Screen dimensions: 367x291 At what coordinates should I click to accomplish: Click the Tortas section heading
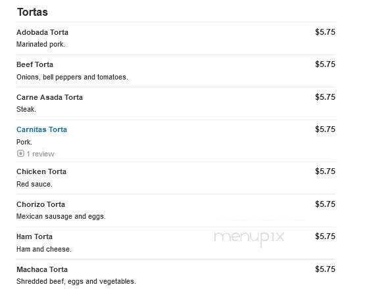[32, 12]
